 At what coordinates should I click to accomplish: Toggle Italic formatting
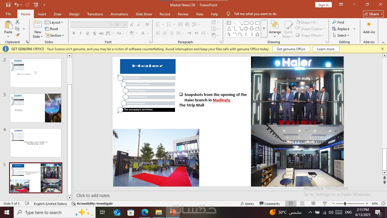[x=81, y=33]
